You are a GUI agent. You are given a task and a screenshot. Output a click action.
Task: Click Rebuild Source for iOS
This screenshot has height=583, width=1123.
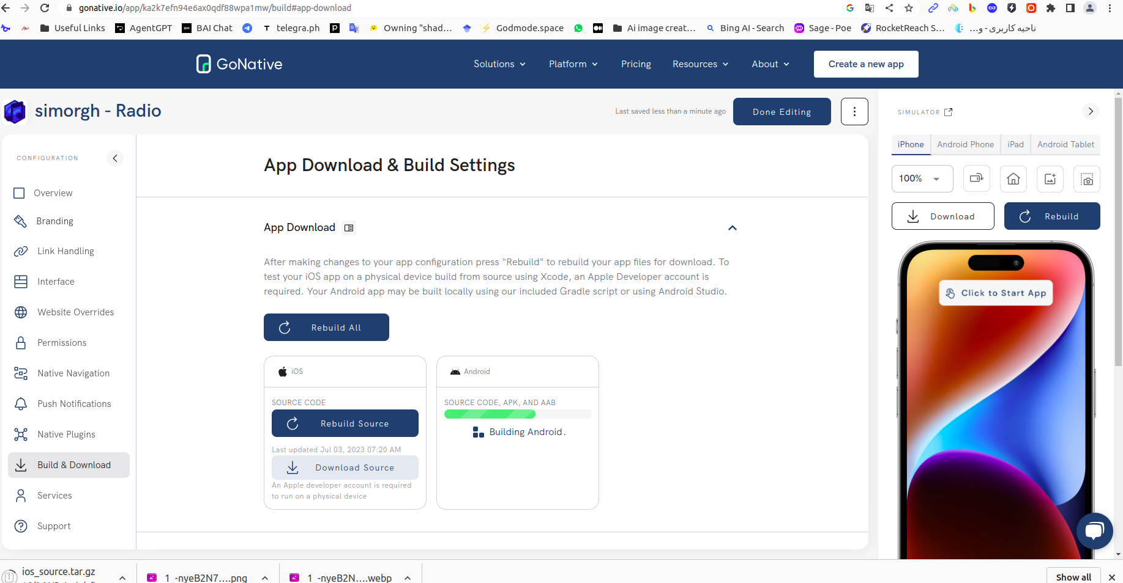click(x=345, y=424)
